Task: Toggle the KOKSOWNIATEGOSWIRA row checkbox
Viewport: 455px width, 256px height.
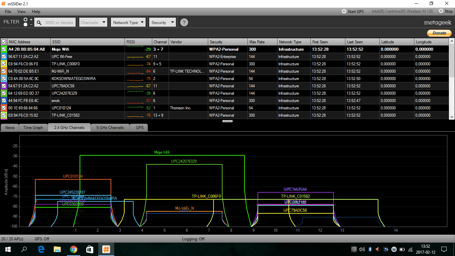Action: (4, 79)
